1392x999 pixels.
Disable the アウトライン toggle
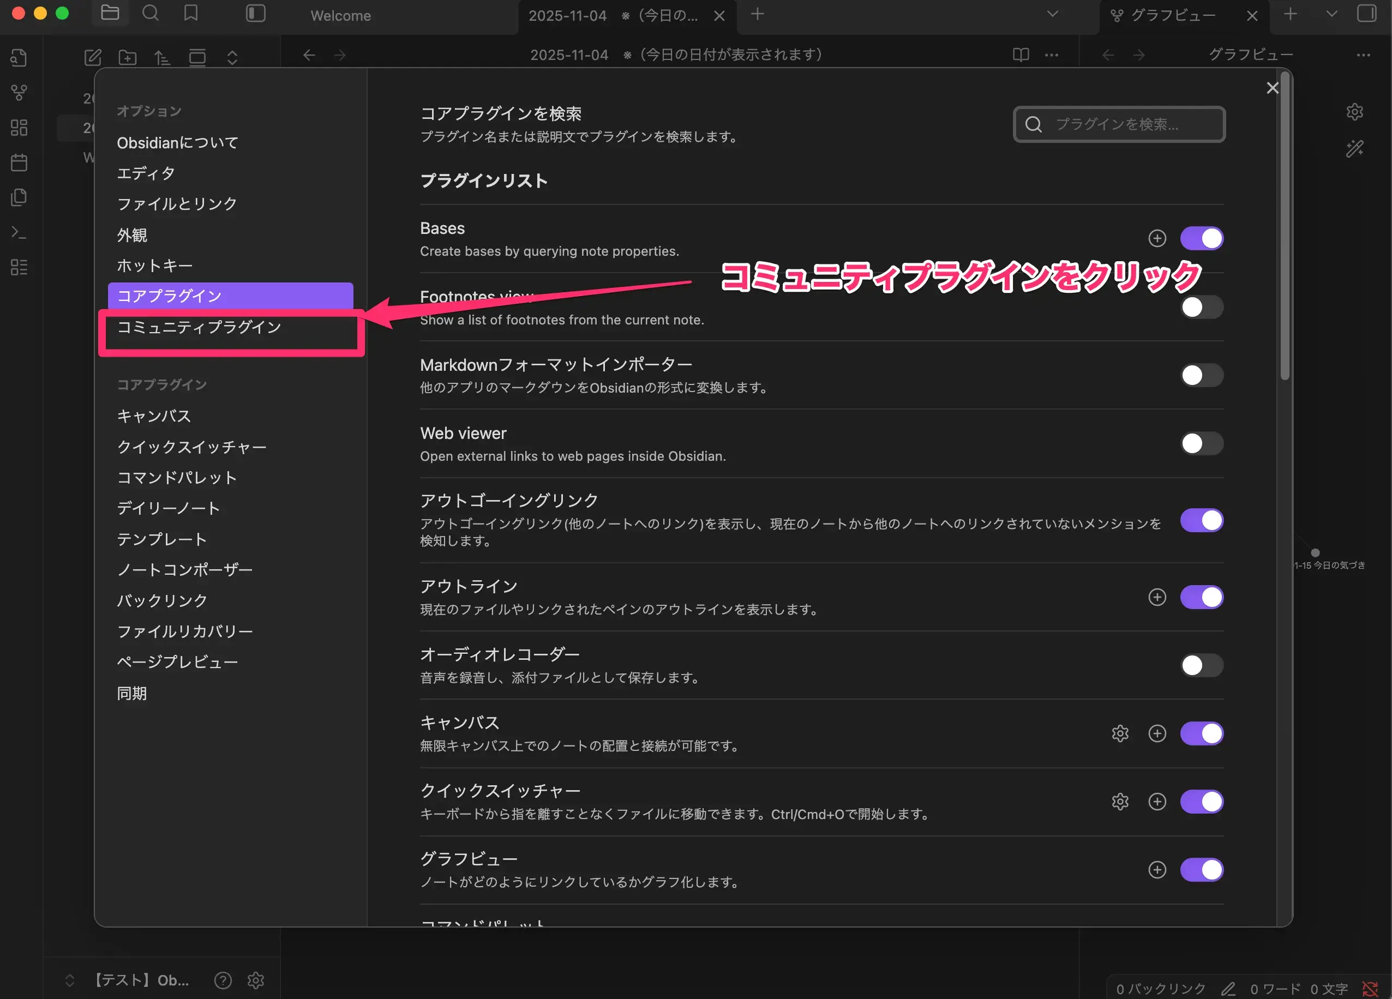pyautogui.click(x=1202, y=597)
